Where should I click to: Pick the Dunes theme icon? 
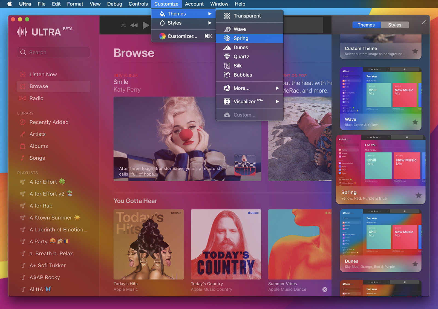coord(227,48)
